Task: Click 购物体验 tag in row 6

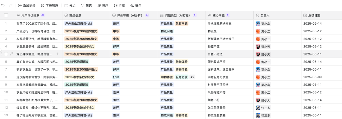Action: [182, 62]
